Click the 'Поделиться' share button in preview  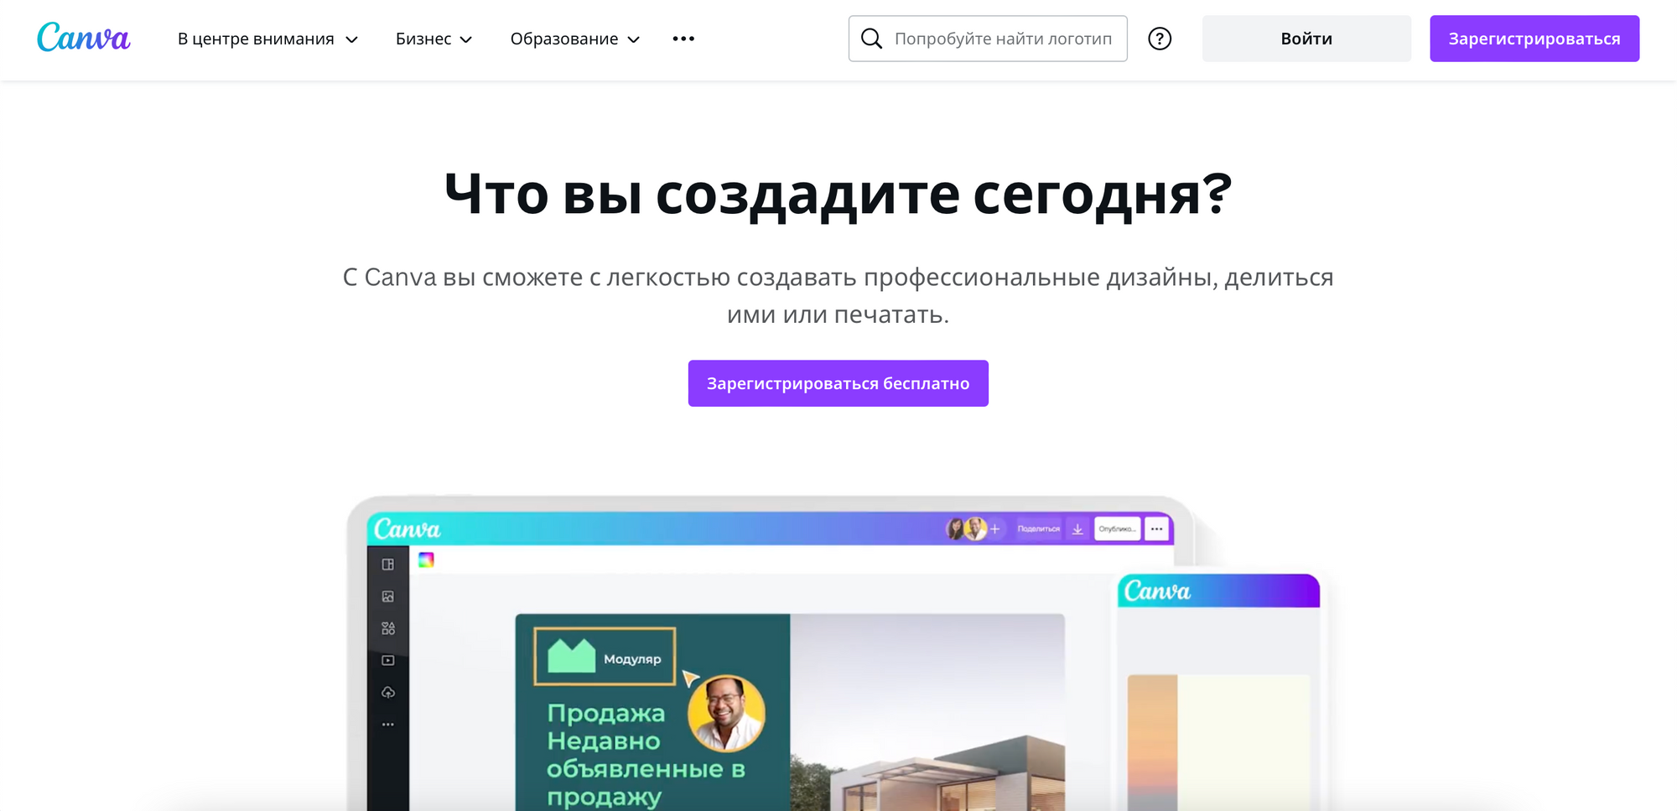(x=1038, y=529)
